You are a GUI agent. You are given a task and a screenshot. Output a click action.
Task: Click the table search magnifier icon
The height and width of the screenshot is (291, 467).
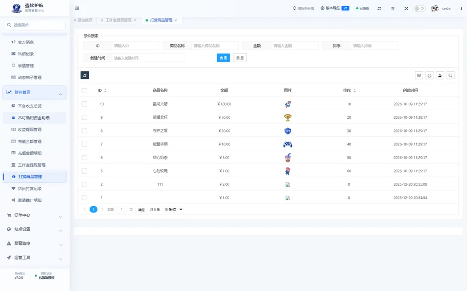(x=450, y=76)
